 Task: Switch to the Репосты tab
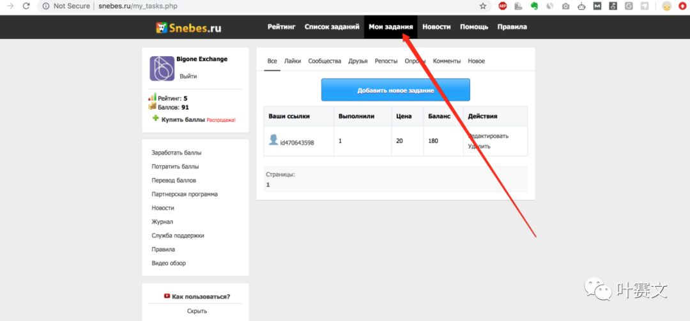click(x=386, y=61)
